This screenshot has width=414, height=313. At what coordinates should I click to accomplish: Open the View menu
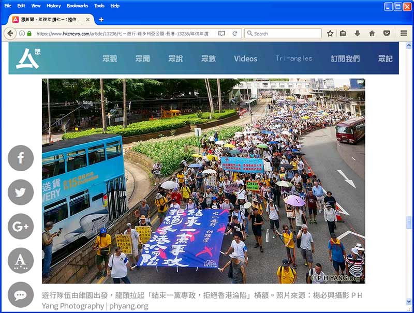click(x=36, y=6)
